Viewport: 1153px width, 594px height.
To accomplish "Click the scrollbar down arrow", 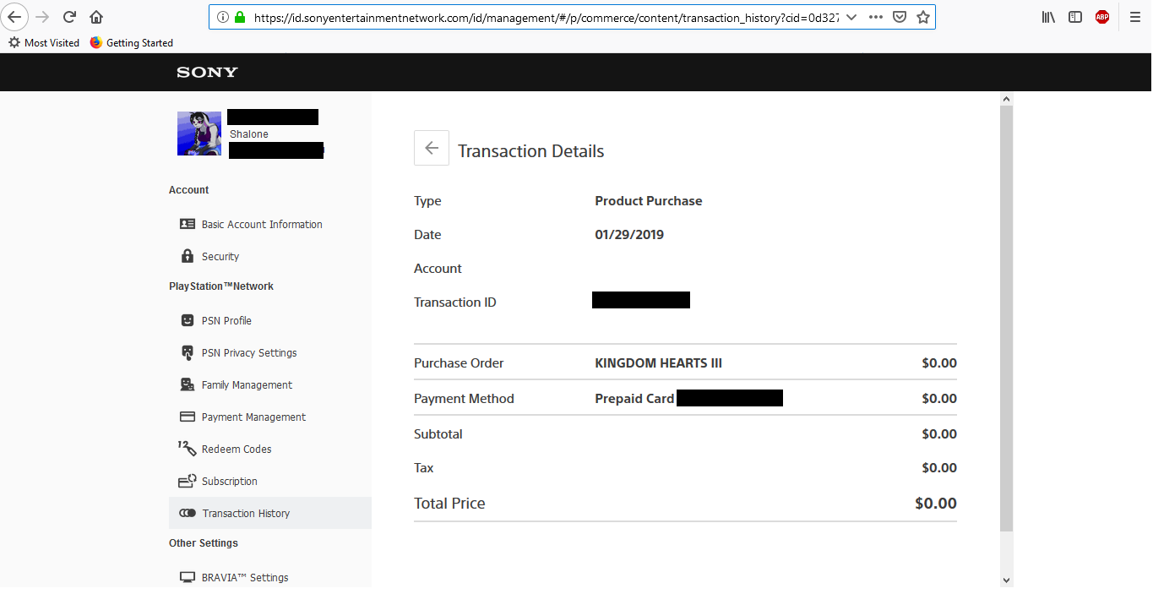I will coord(1005,580).
